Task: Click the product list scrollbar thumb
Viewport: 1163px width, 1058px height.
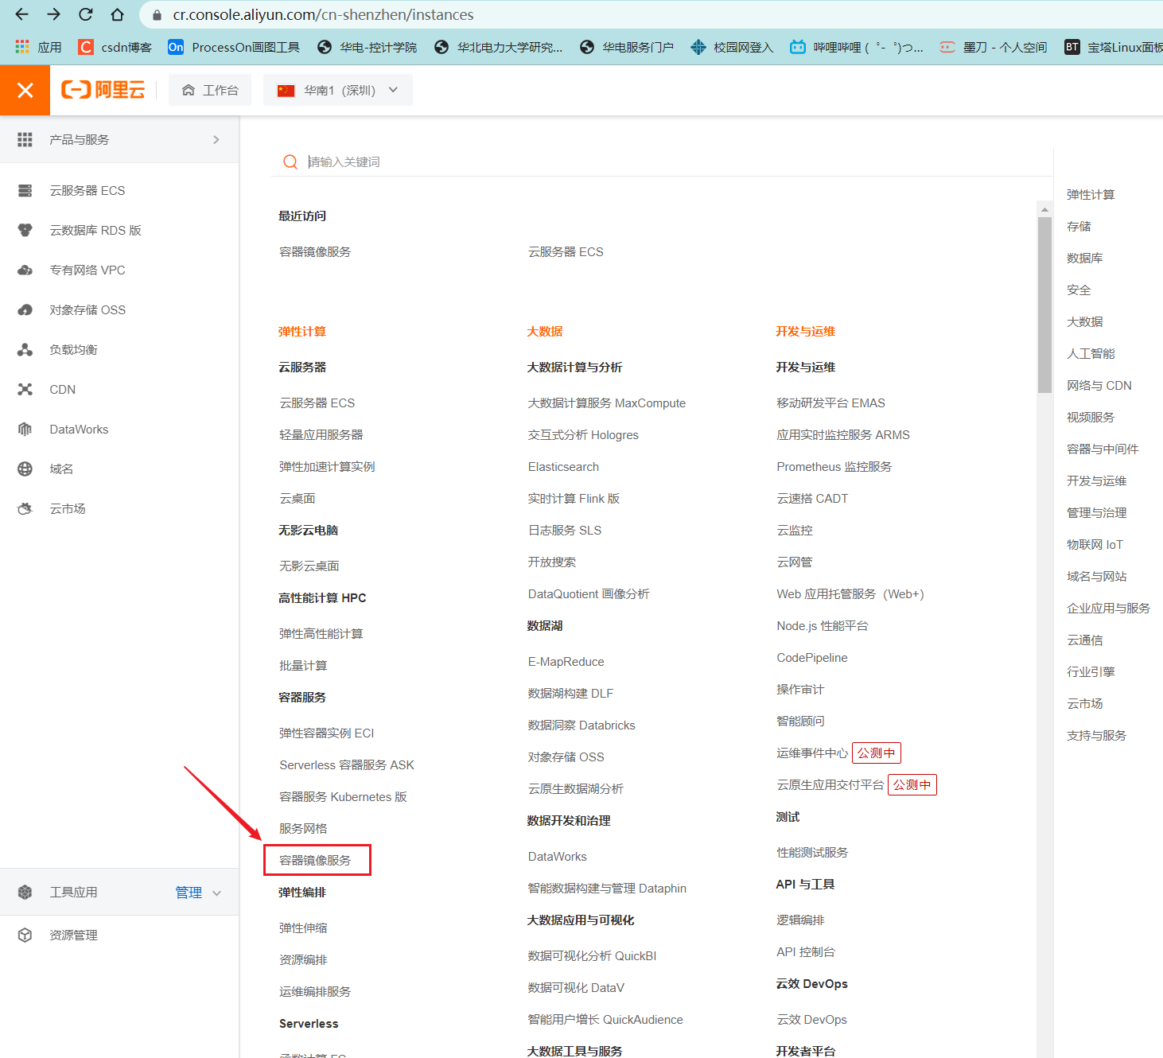Action: click(1044, 305)
